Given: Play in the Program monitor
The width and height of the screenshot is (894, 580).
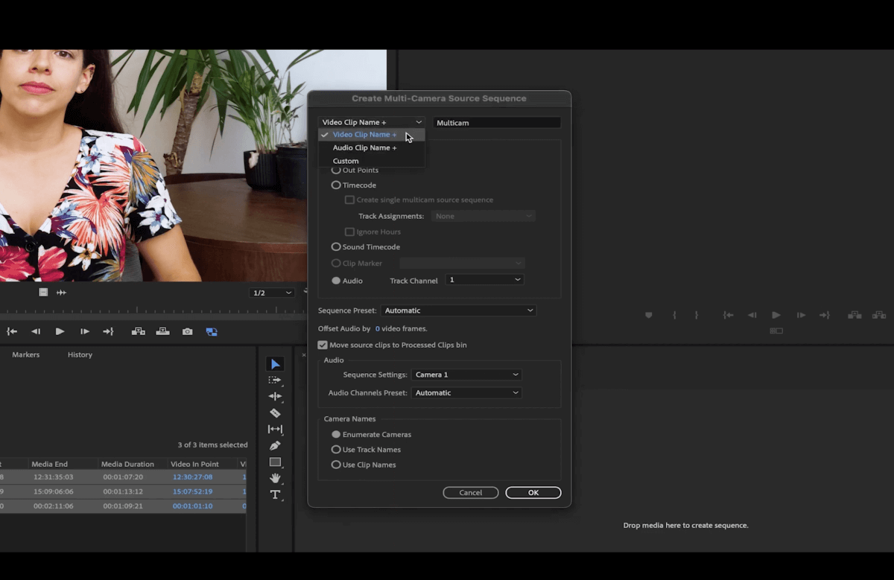Looking at the screenshot, I should tap(776, 315).
